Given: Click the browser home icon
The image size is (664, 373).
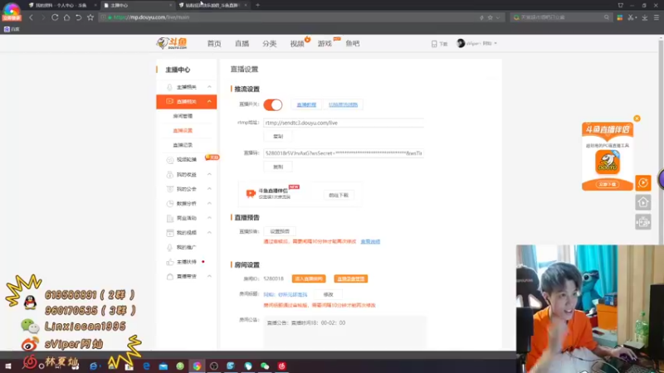Looking at the screenshot, I should [x=66, y=17].
